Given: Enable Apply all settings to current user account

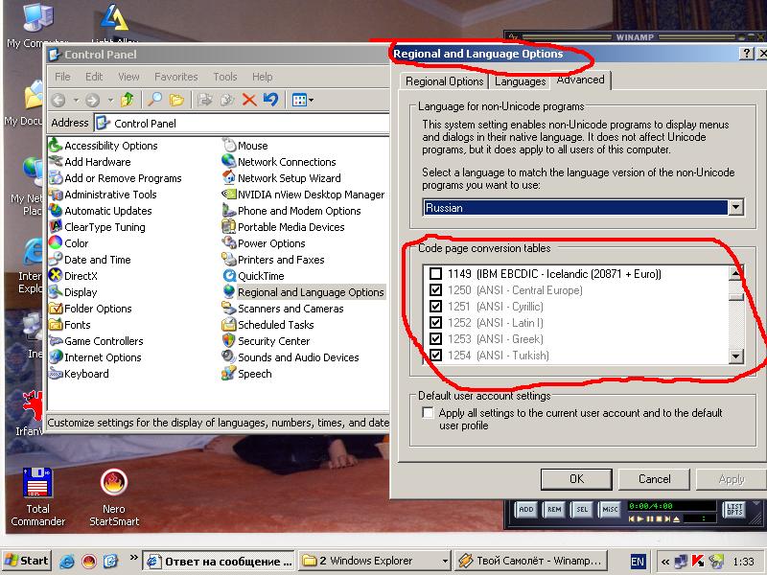Looking at the screenshot, I should tap(428, 413).
